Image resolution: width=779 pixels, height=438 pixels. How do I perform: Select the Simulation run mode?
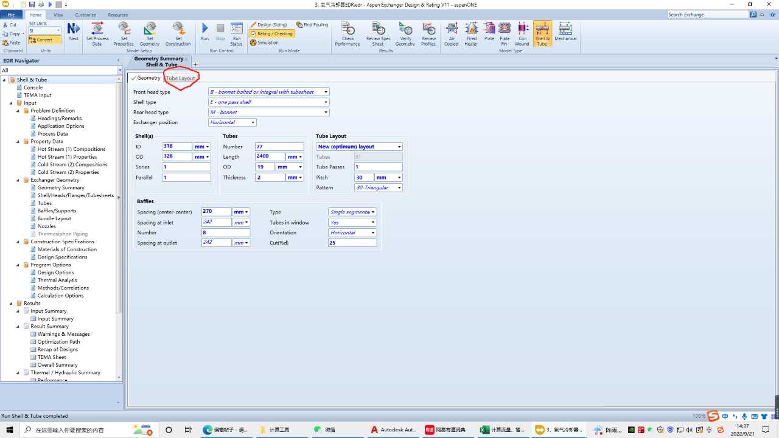tap(264, 43)
